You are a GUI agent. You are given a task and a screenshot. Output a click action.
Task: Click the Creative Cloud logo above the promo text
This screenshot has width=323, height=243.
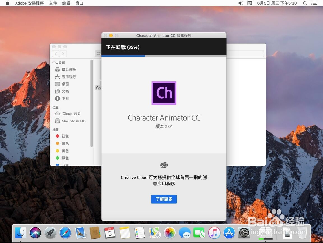pos(164,165)
